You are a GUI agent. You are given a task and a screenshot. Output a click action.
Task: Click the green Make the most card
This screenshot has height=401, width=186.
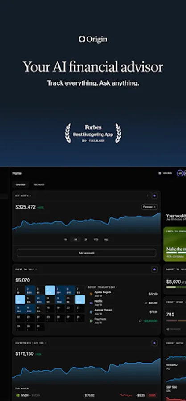tap(175, 244)
